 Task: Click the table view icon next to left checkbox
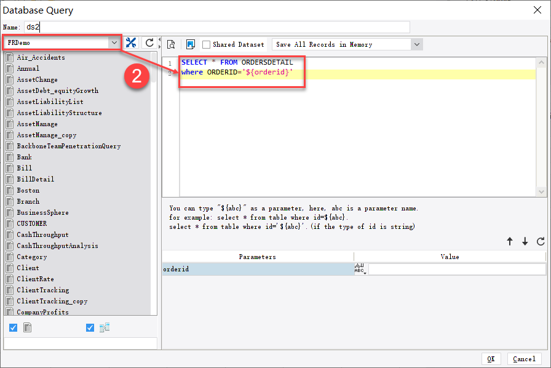[x=27, y=327]
